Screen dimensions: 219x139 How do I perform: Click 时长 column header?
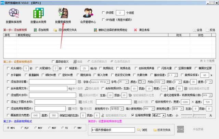(x=179, y=35)
